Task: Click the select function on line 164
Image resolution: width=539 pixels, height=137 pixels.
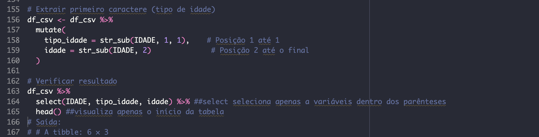Action: click(x=48, y=102)
